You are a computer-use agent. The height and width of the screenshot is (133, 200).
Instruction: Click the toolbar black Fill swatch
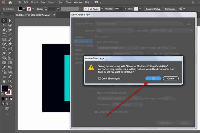5,88
